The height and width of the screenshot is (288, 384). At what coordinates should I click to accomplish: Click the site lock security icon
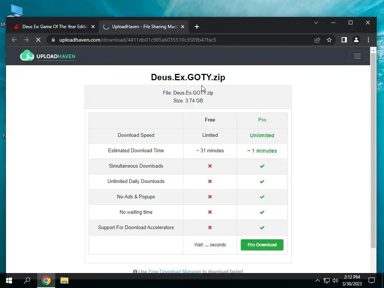[x=53, y=40]
